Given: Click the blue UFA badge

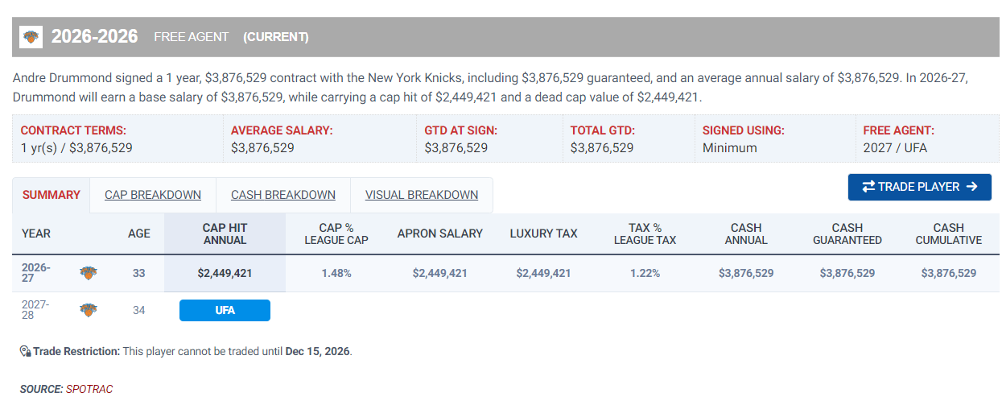Looking at the screenshot, I should (225, 310).
